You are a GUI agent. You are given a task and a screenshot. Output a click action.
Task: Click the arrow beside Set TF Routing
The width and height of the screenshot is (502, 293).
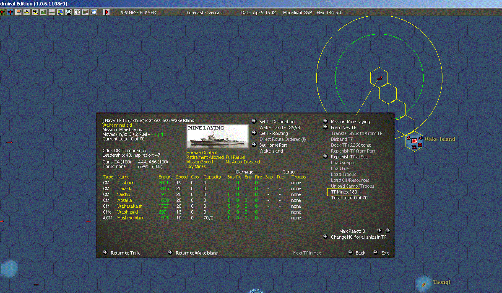254,133
